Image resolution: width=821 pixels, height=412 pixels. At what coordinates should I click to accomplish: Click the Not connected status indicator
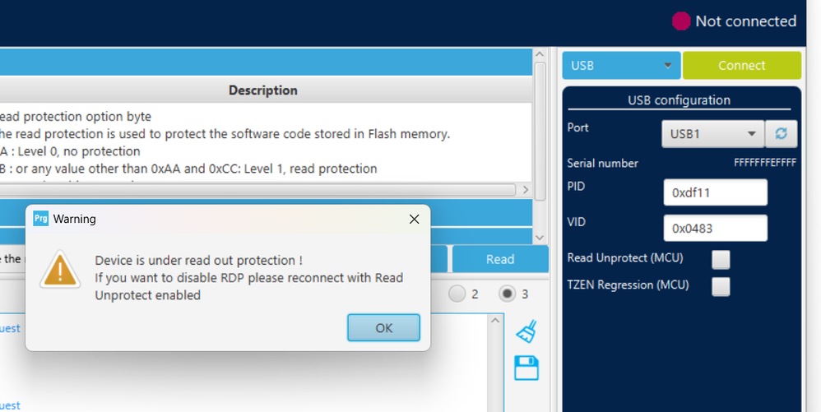point(734,21)
